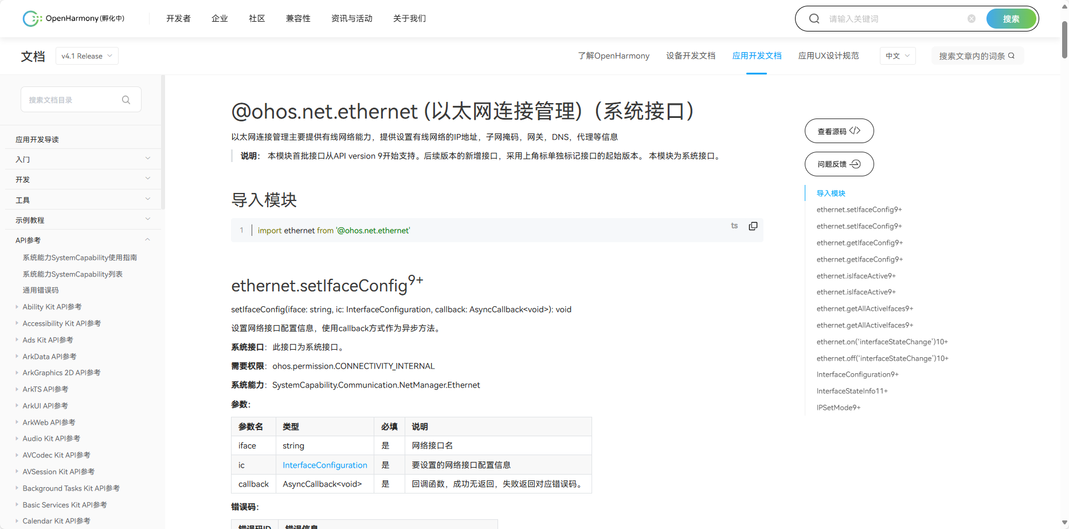The height and width of the screenshot is (529, 1069).
Task: Open 系统能力SystemCapability使用指南
Action: point(80,258)
